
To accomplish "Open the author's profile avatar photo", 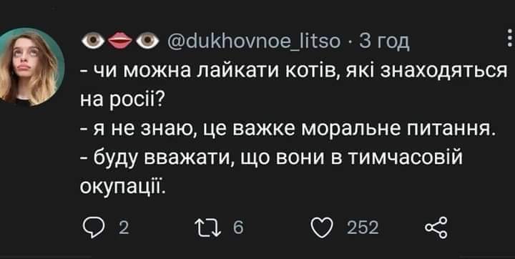I will click(x=30, y=67).
